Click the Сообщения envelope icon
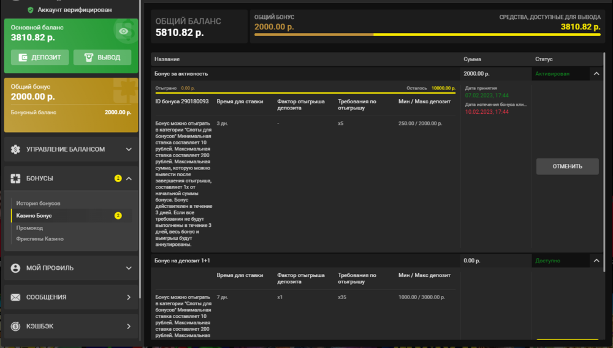The height and width of the screenshot is (348, 613). pyautogui.click(x=15, y=297)
